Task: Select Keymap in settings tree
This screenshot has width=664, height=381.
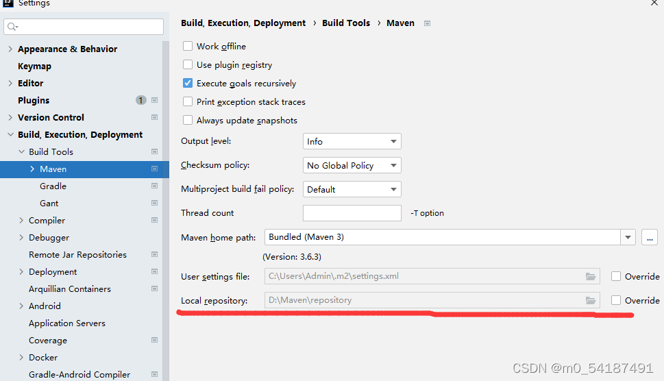Action: (x=35, y=66)
